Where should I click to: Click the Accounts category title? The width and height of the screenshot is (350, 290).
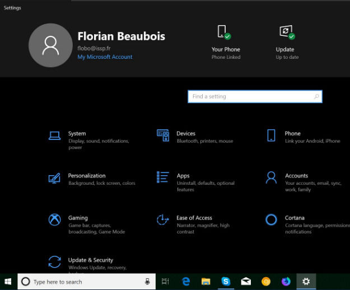click(x=297, y=176)
